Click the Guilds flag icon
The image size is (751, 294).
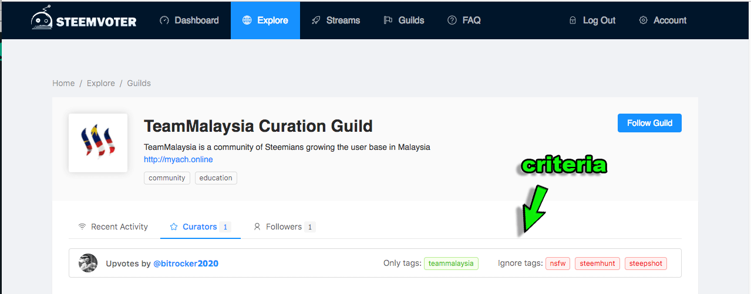[x=388, y=20]
